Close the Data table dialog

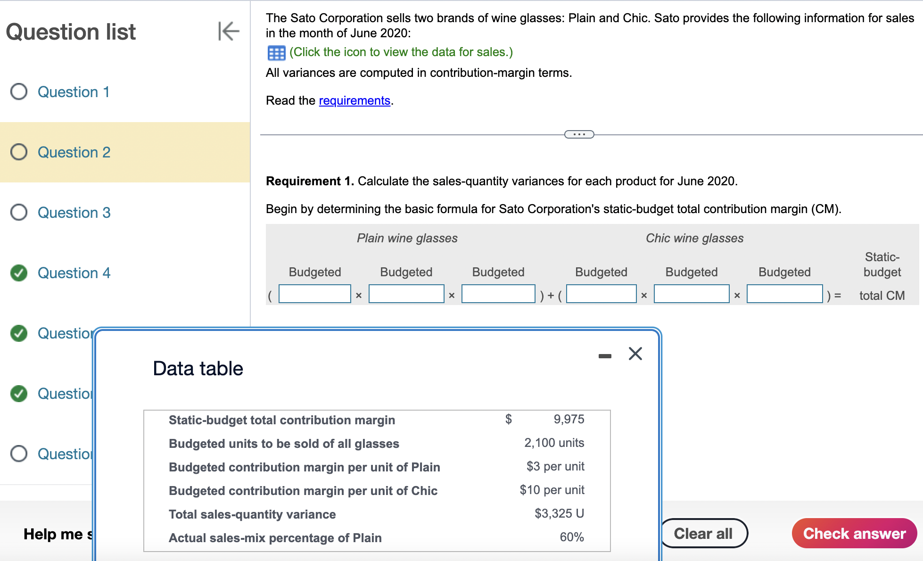pos(635,354)
